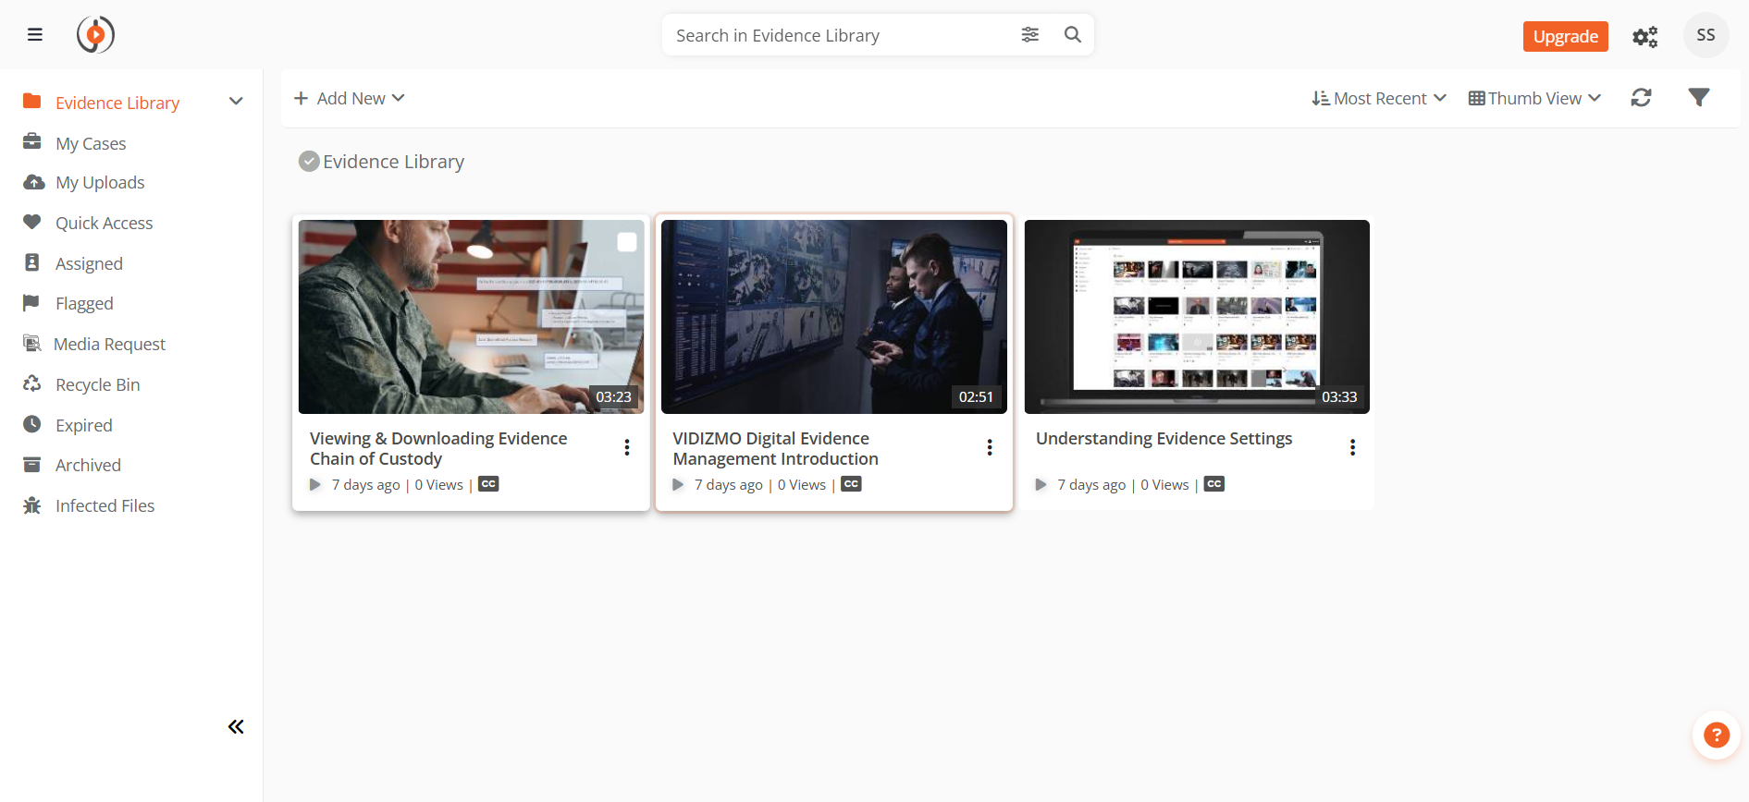Open Understanding Evidence Settings title

click(1164, 439)
